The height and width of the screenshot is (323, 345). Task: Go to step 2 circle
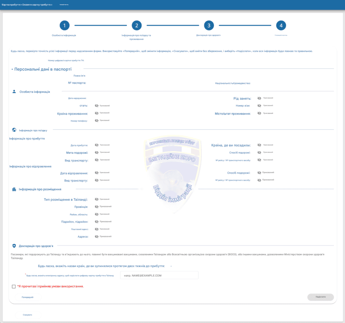click(137, 25)
